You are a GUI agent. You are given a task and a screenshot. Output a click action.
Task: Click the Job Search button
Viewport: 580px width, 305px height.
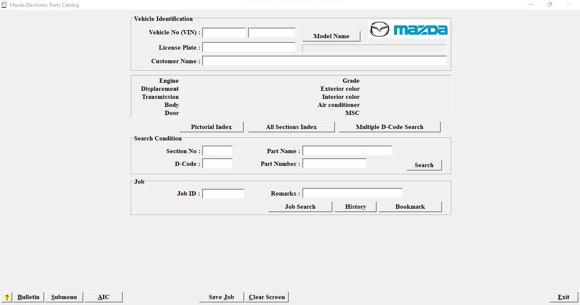[x=300, y=207]
